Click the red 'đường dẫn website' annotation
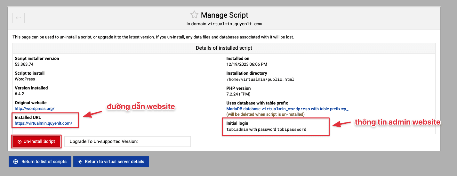 (x=141, y=107)
